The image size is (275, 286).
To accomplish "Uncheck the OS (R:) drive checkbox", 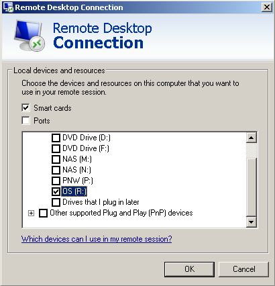I will coord(56,191).
